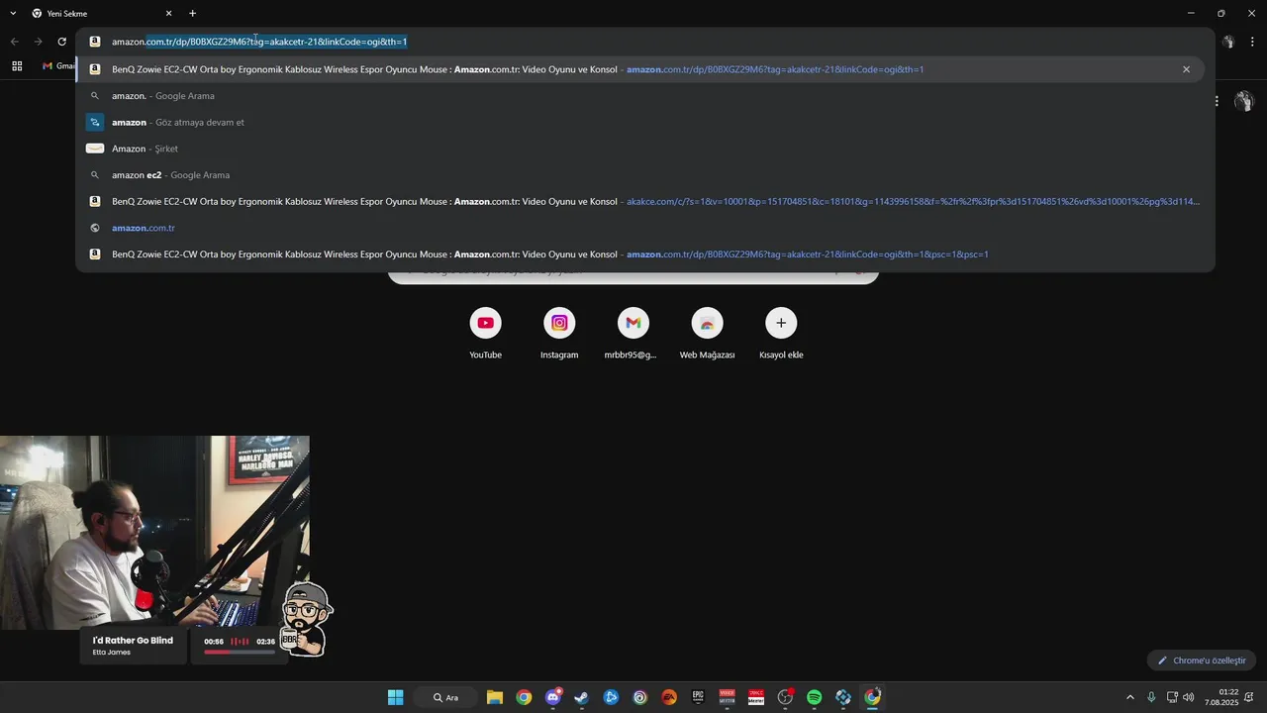Click the taskbar Ara search box
Screen dimensions: 1267x713
coord(446,697)
